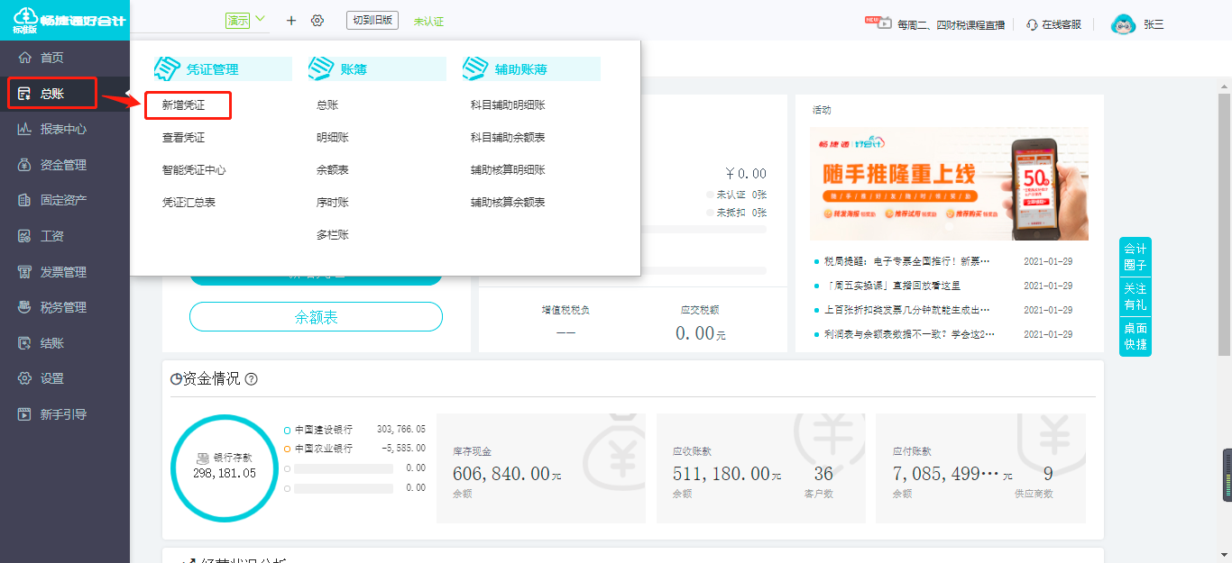Click the 结账 closing icon
The height and width of the screenshot is (563, 1232).
(x=24, y=343)
